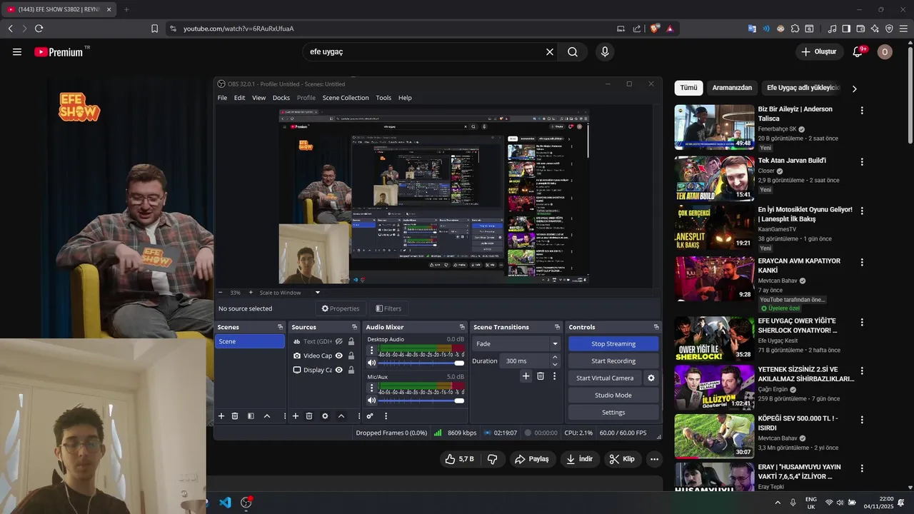Enter Studio Mode in OBS
The height and width of the screenshot is (514, 914).
point(613,395)
